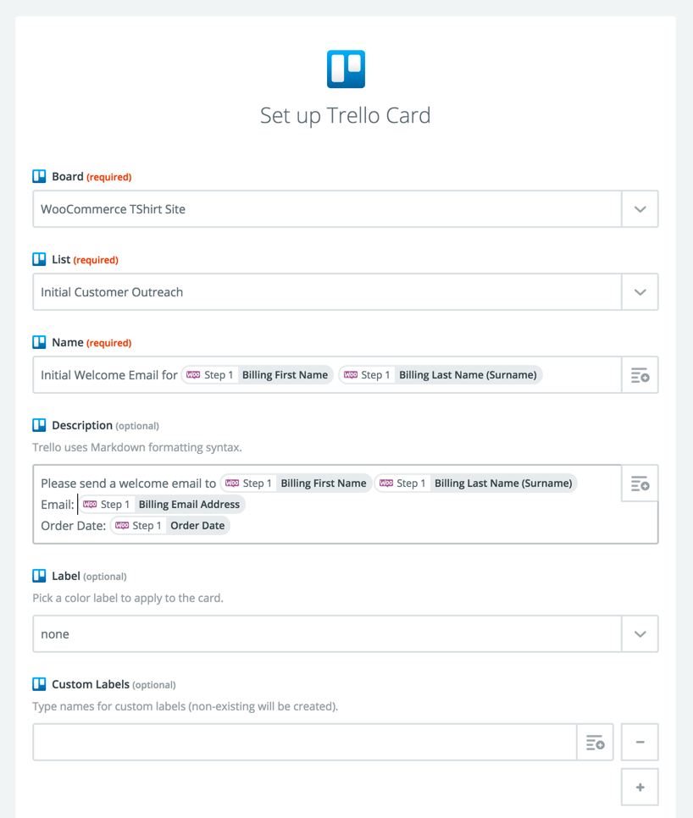Click the Trello icon beside the Description label
The width and height of the screenshot is (693, 818).
pos(39,425)
